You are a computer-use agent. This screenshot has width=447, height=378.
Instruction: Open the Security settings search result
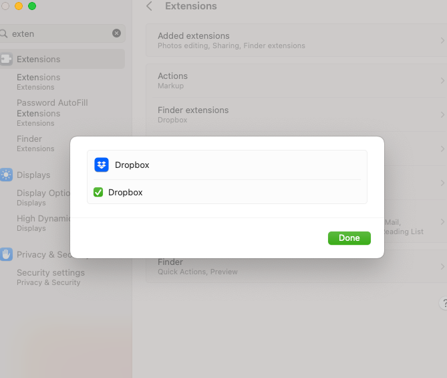click(x=51, y=277)
